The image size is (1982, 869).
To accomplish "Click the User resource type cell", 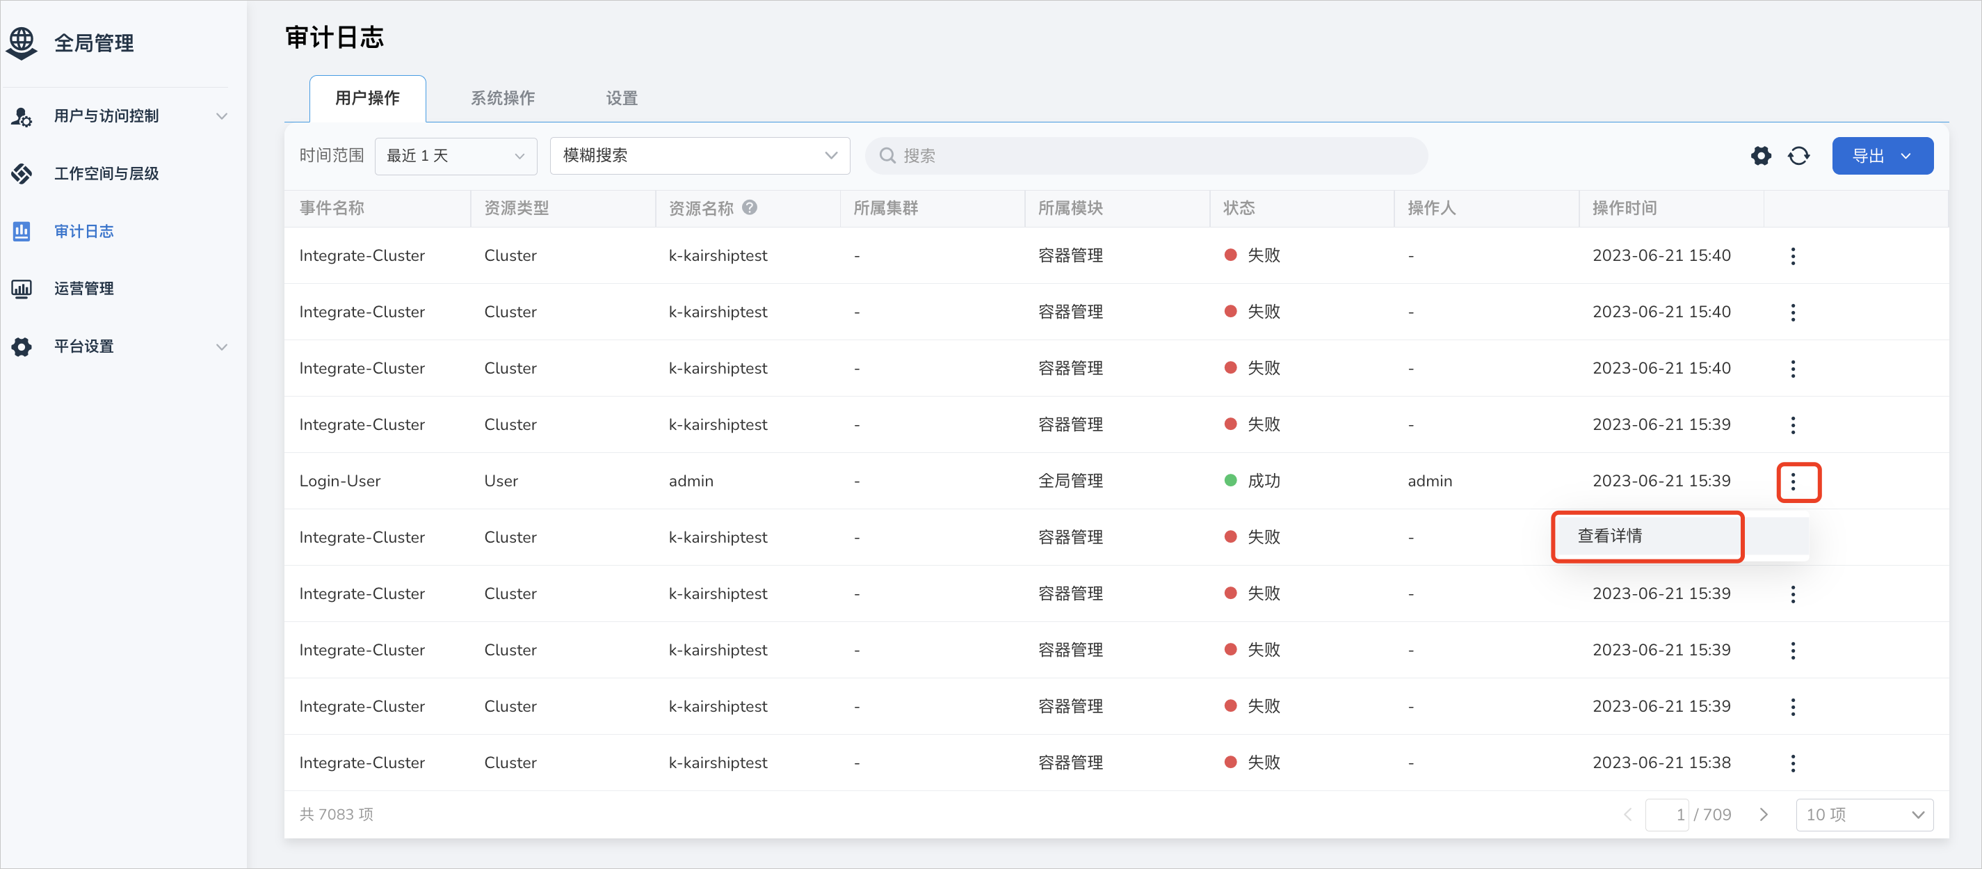I will tap(501, 481).
